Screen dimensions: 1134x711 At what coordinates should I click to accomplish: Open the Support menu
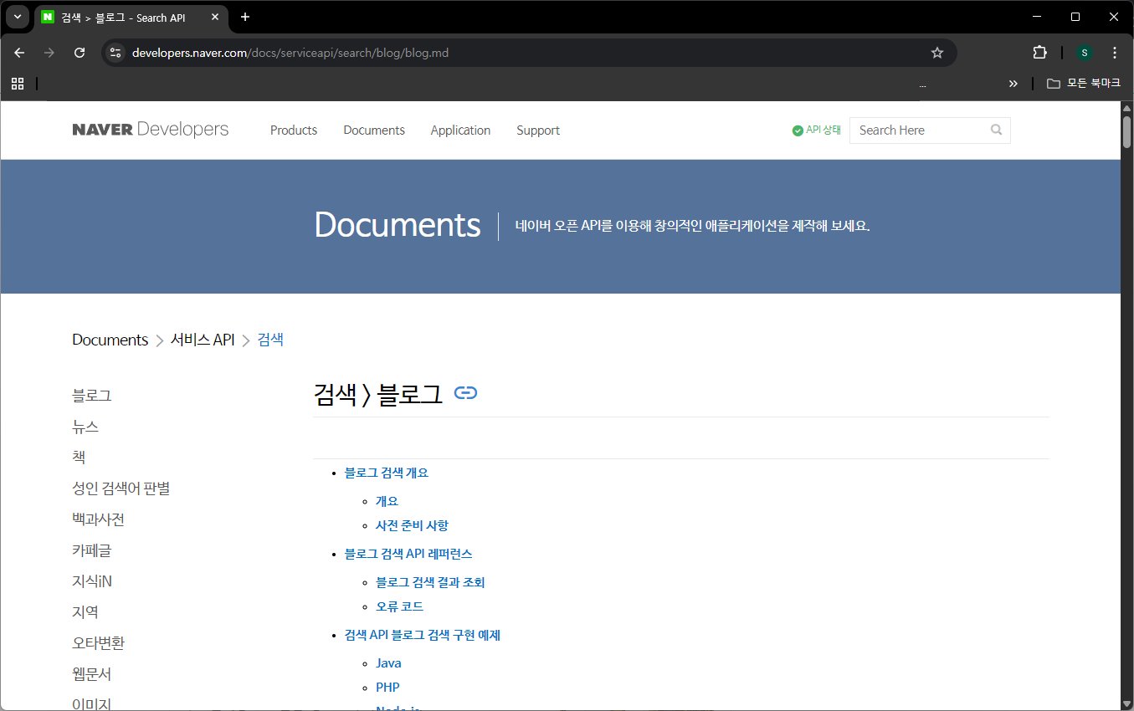pos(538,130)
